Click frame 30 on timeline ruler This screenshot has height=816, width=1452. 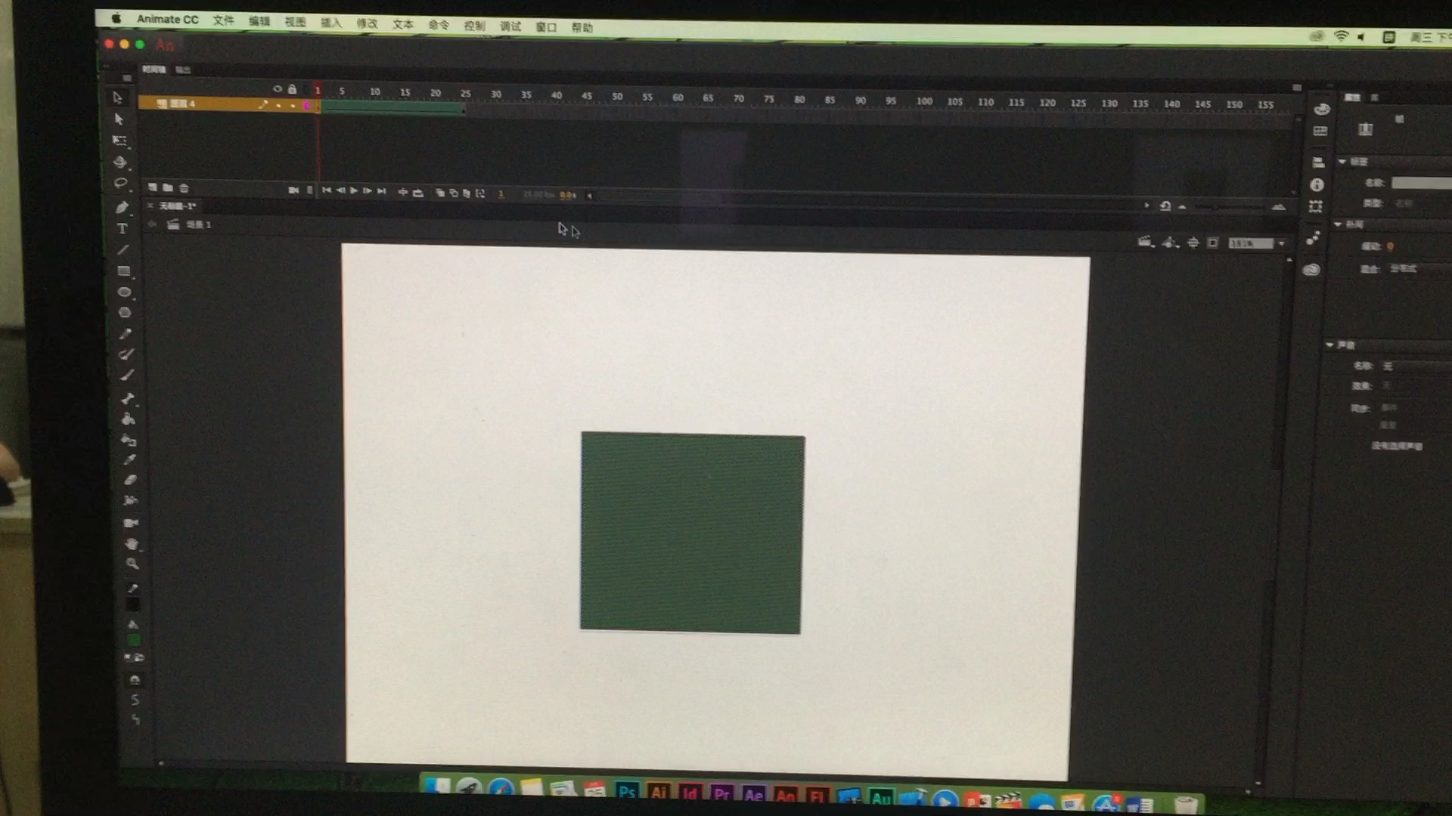[495, 94]
